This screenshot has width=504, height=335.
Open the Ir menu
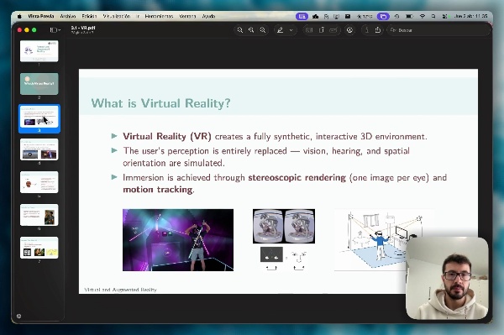tap(138, 16)
